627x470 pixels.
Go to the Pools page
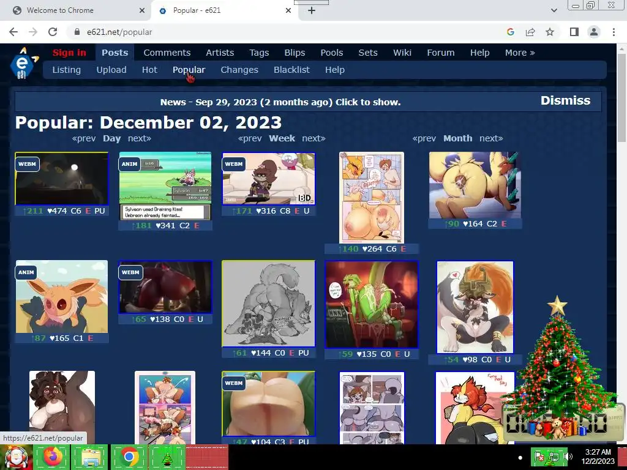331,53
